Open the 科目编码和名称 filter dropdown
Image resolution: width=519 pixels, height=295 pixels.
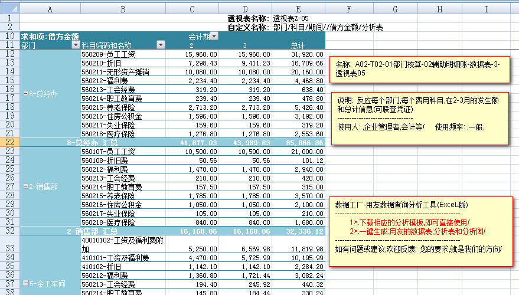click(161, 45)
